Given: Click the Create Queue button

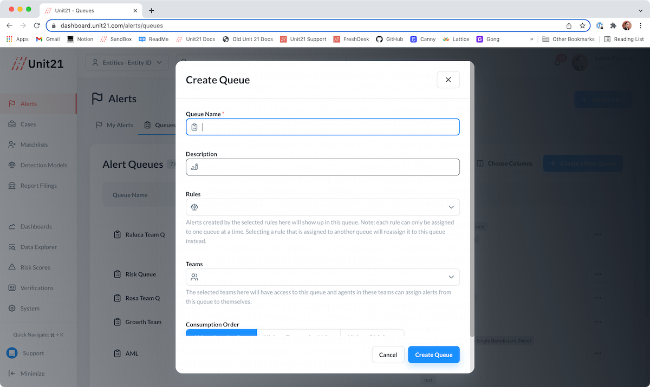Looking at the screenshot, I should pyautogui.click(x=434, y=355).
